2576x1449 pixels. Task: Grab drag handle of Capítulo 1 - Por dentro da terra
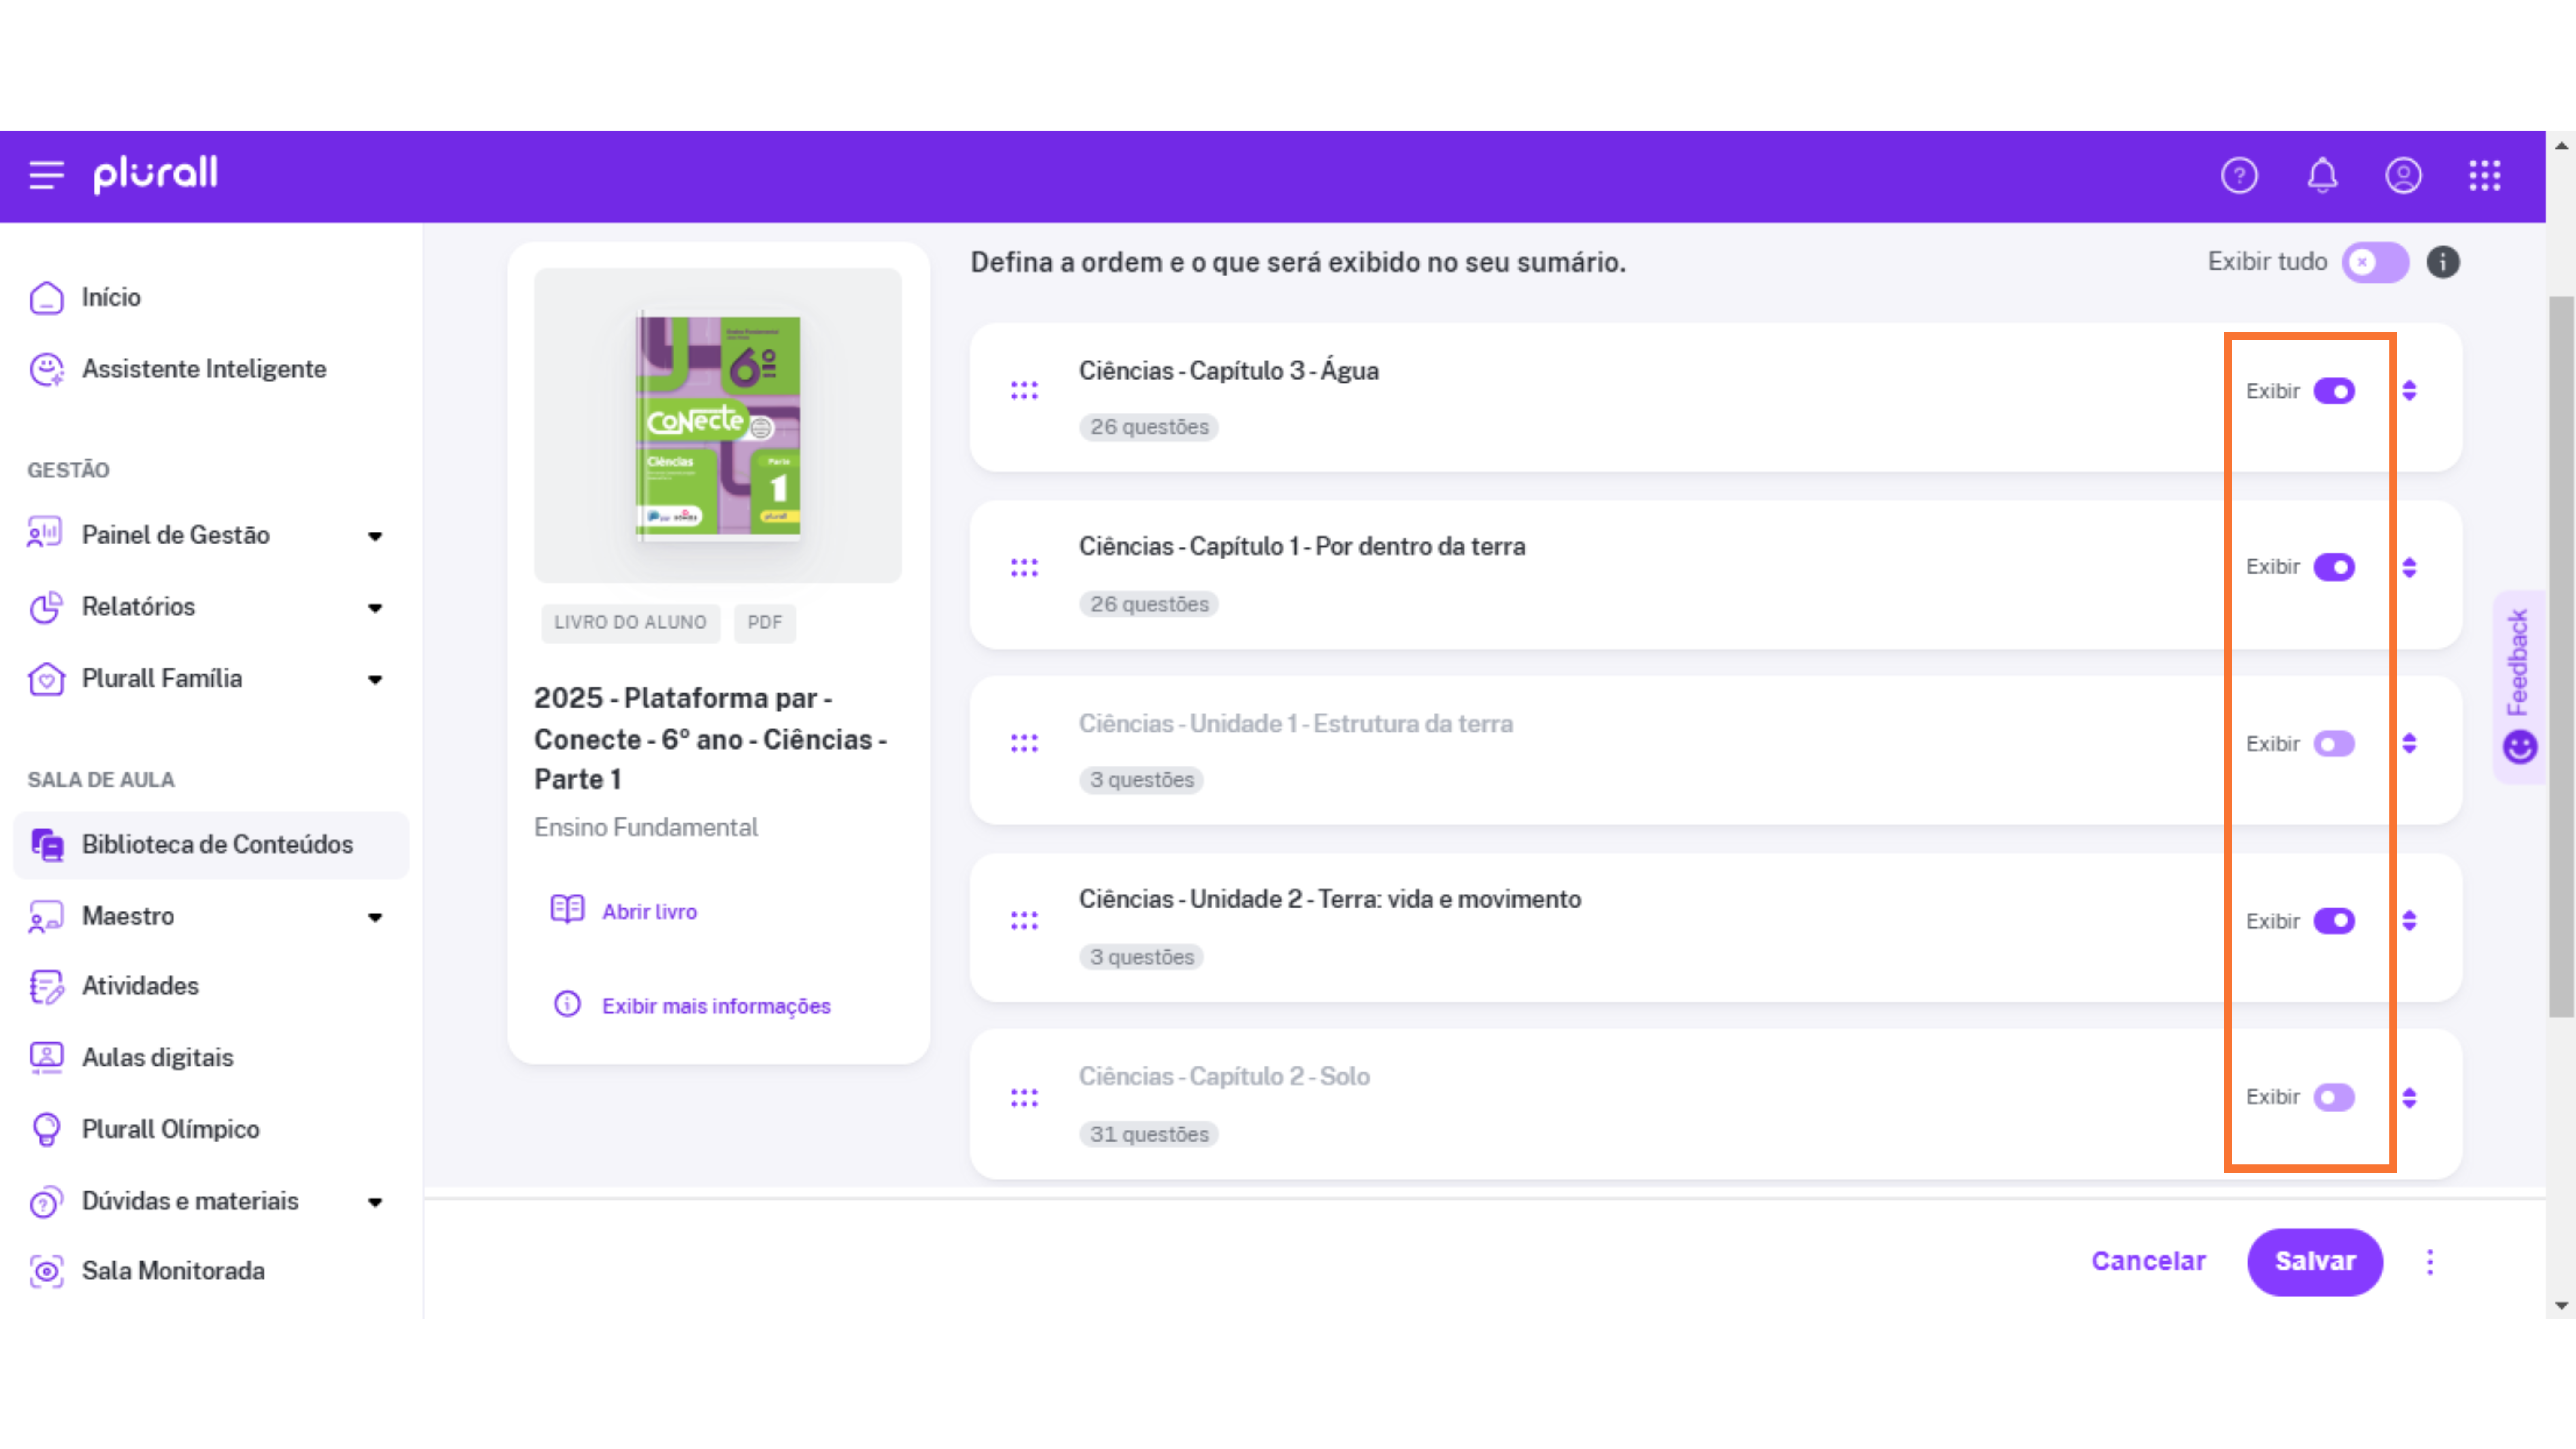coord(1024,567)
